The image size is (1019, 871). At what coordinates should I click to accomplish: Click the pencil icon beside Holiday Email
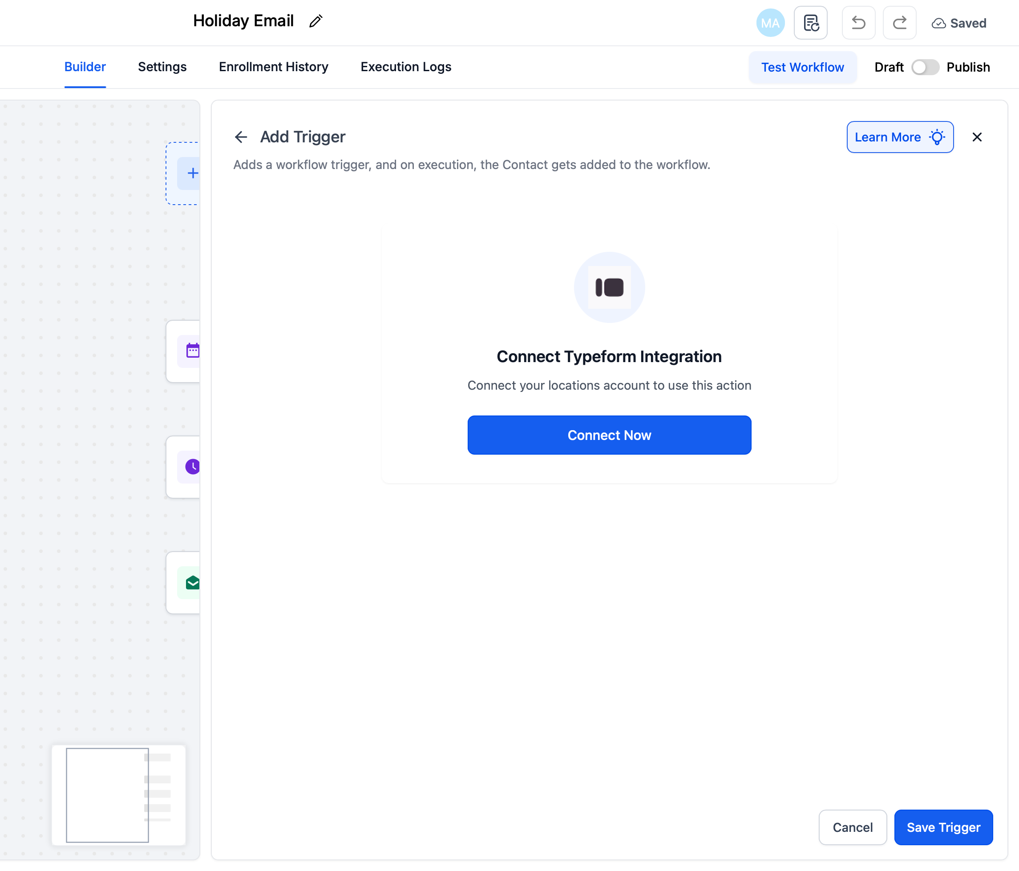point(315,21)
